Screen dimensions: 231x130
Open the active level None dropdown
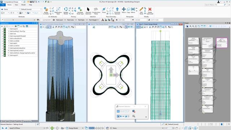click(x=12, y=9)
